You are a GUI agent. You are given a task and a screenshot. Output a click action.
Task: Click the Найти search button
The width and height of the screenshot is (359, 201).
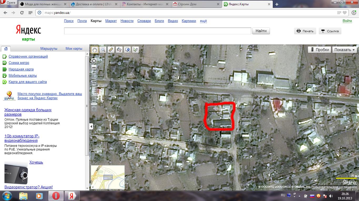261,31
